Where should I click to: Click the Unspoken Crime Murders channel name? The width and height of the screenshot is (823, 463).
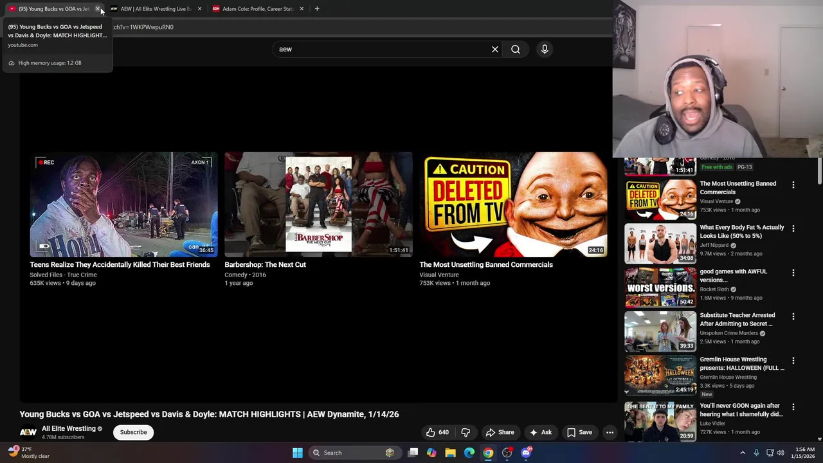[729, 333]
